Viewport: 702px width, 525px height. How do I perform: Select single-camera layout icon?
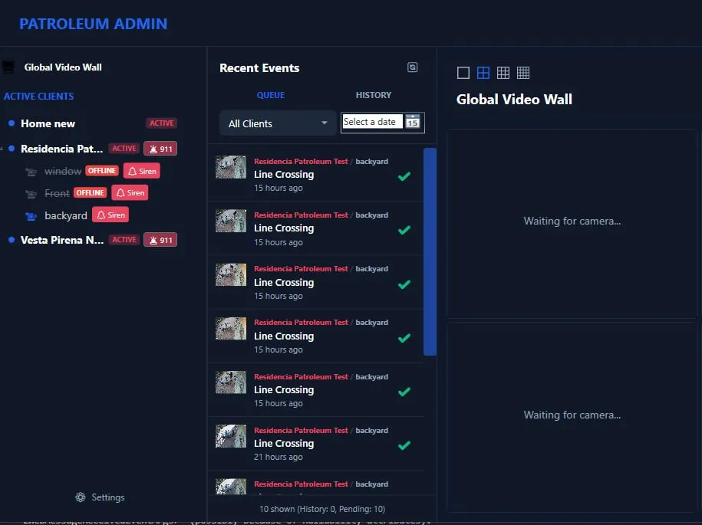tap(463, 73)
